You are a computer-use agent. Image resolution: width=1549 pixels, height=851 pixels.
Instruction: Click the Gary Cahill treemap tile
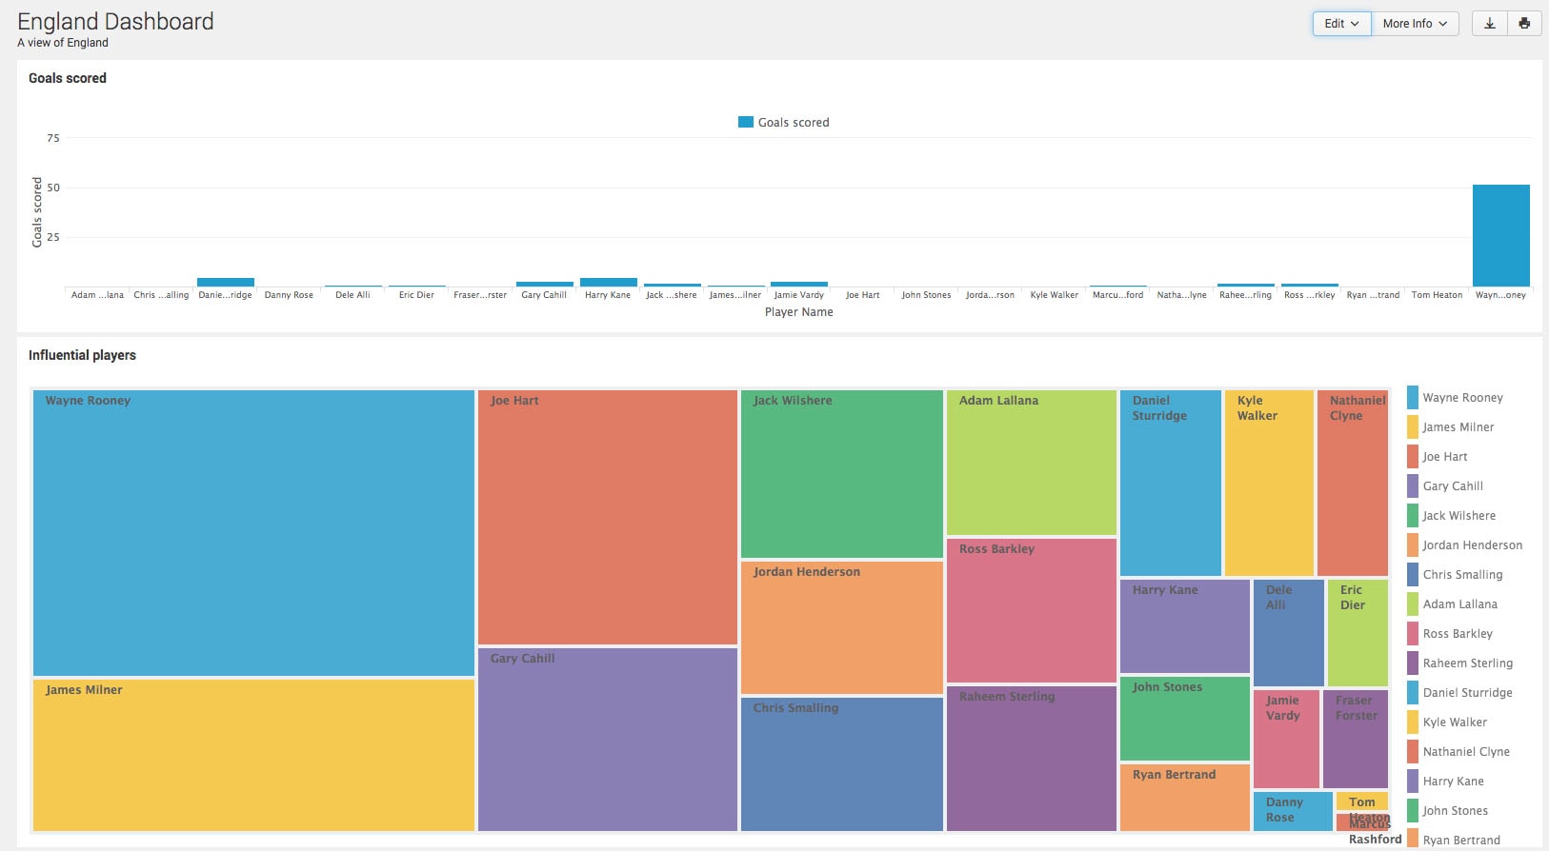(x=608, y=740)
